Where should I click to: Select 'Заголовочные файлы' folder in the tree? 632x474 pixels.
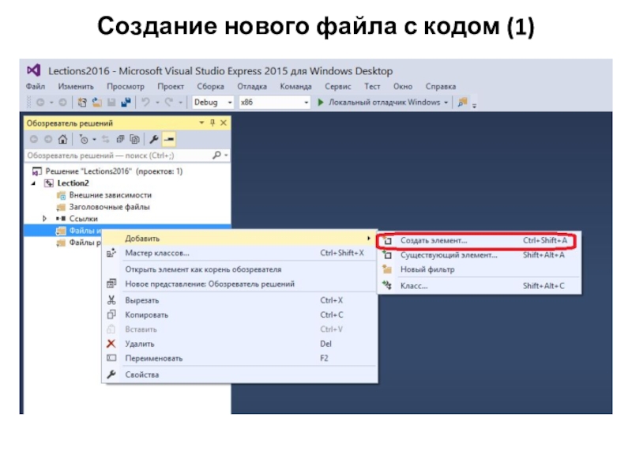click(x=109, y=207)
